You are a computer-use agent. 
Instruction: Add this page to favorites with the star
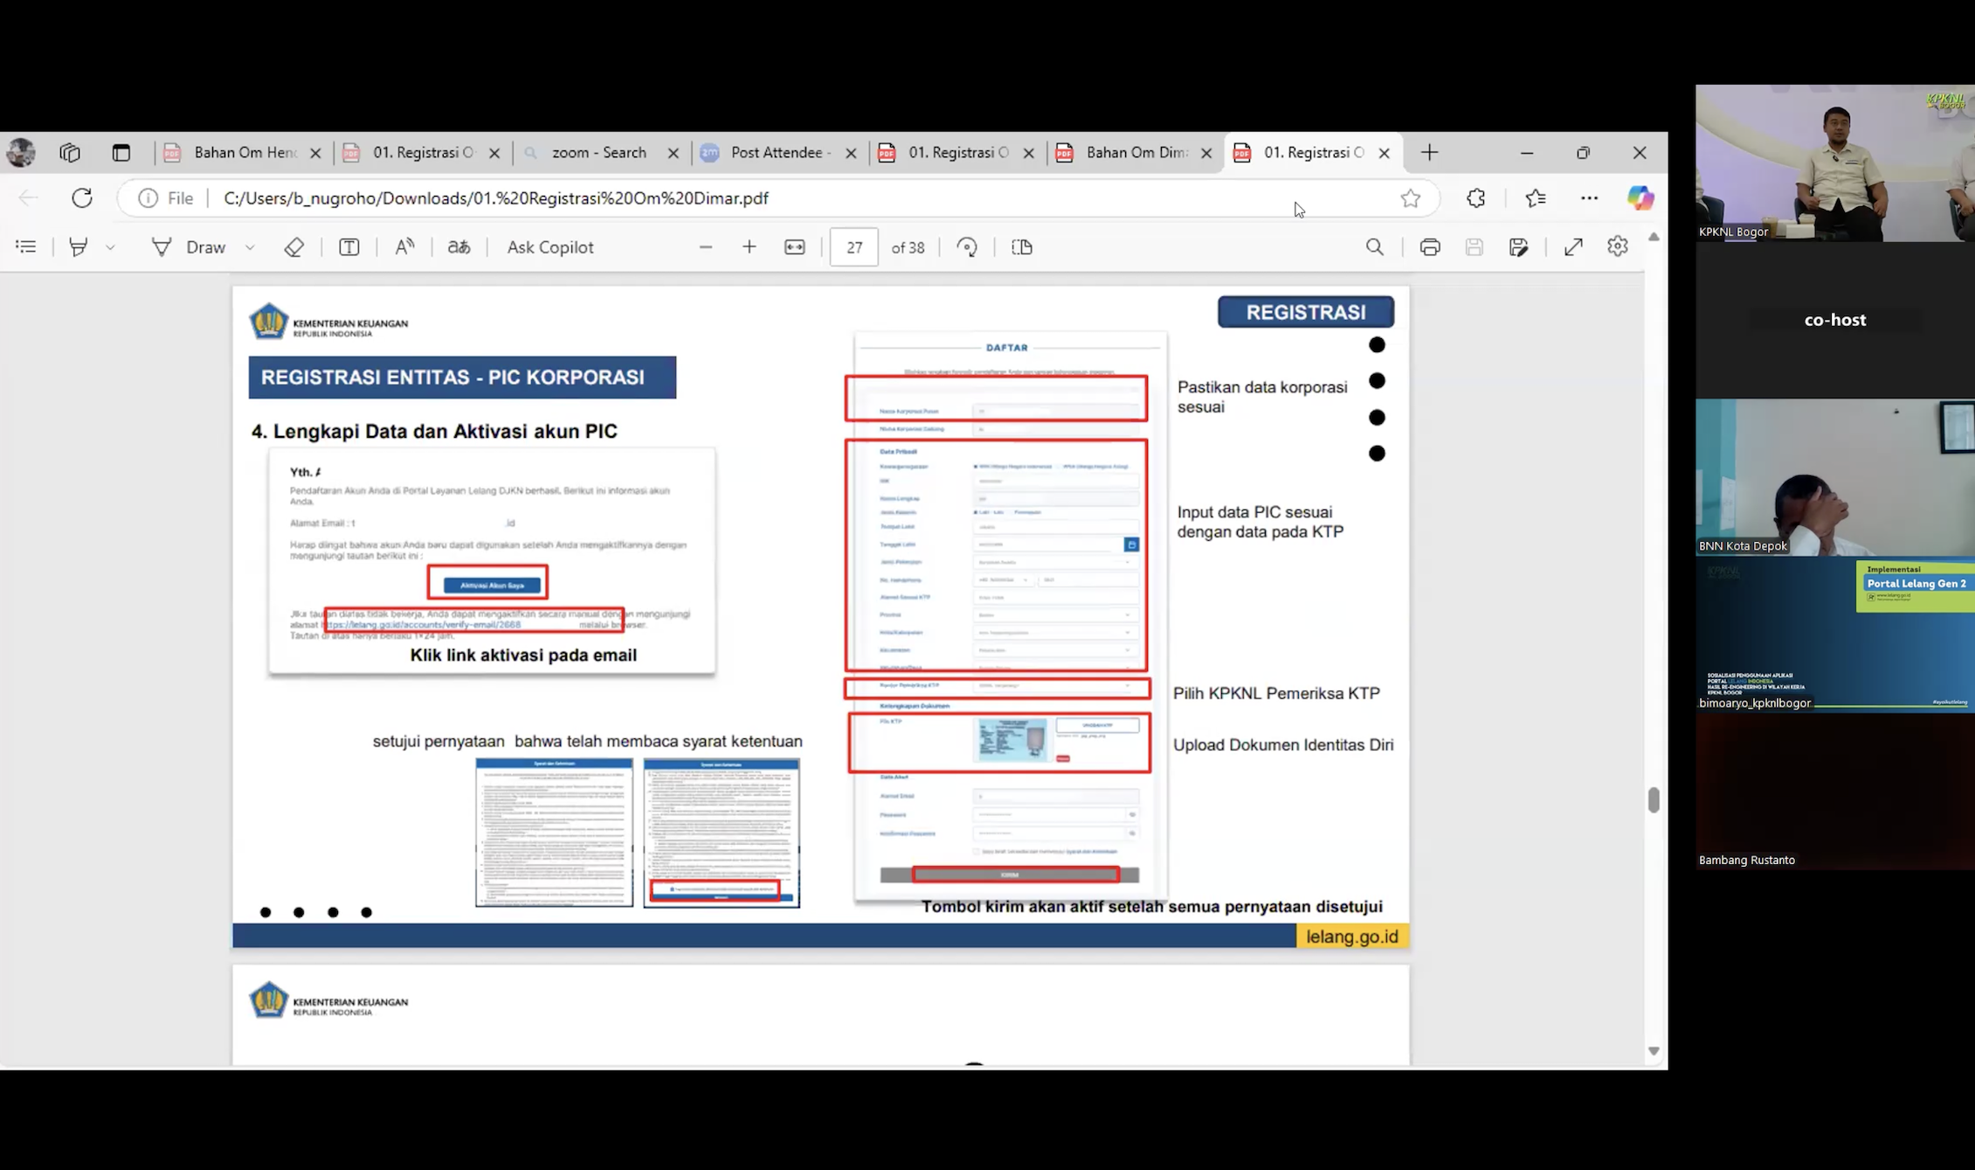pos(1410,198)
